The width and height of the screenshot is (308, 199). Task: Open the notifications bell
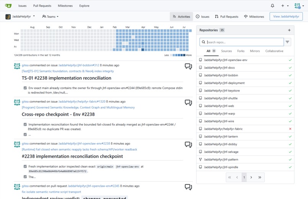coord(272,6)
